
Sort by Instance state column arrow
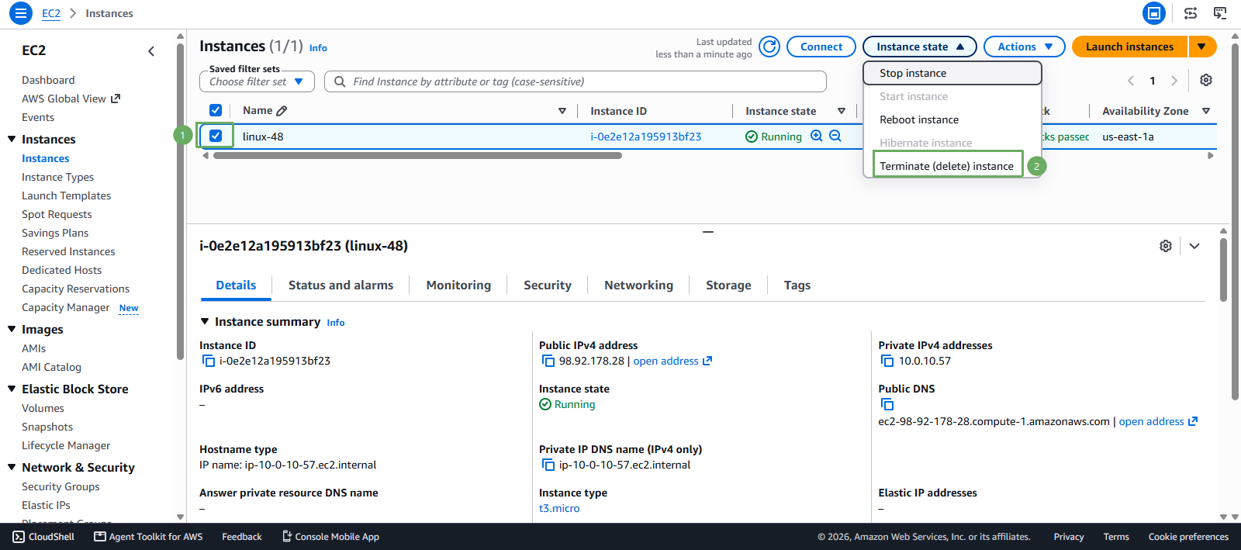click(x=842, y=111)
